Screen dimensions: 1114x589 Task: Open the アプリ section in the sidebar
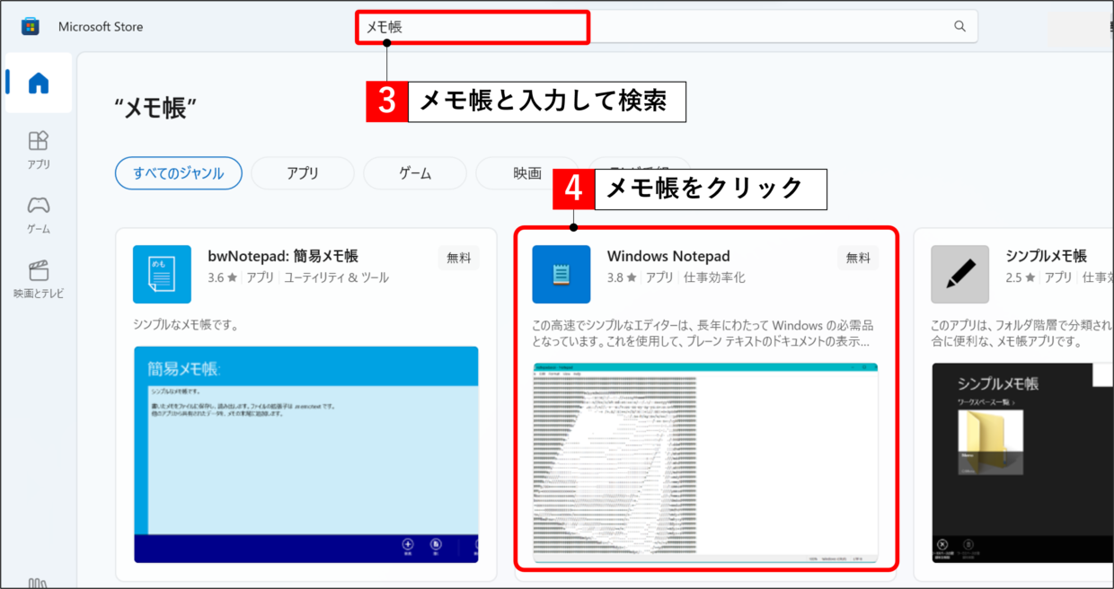coord(39,150)
